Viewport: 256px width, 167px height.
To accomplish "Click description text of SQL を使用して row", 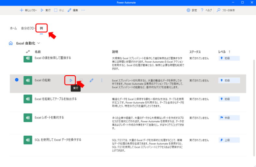I will [x=147, y=145].
